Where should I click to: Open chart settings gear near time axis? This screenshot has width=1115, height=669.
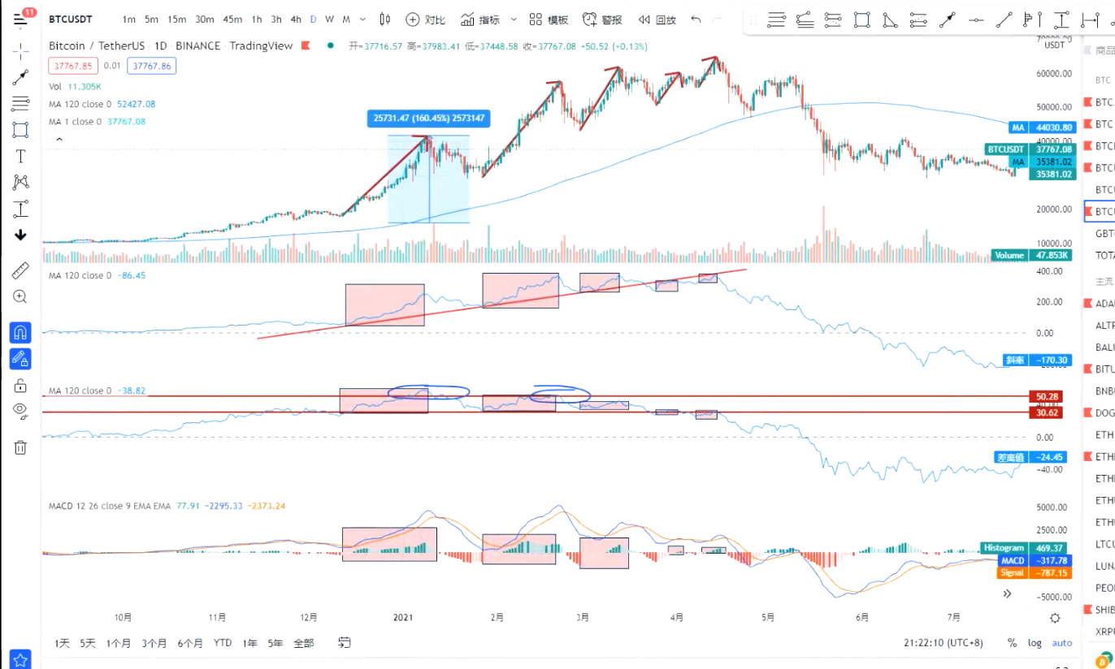[1055, 618]
